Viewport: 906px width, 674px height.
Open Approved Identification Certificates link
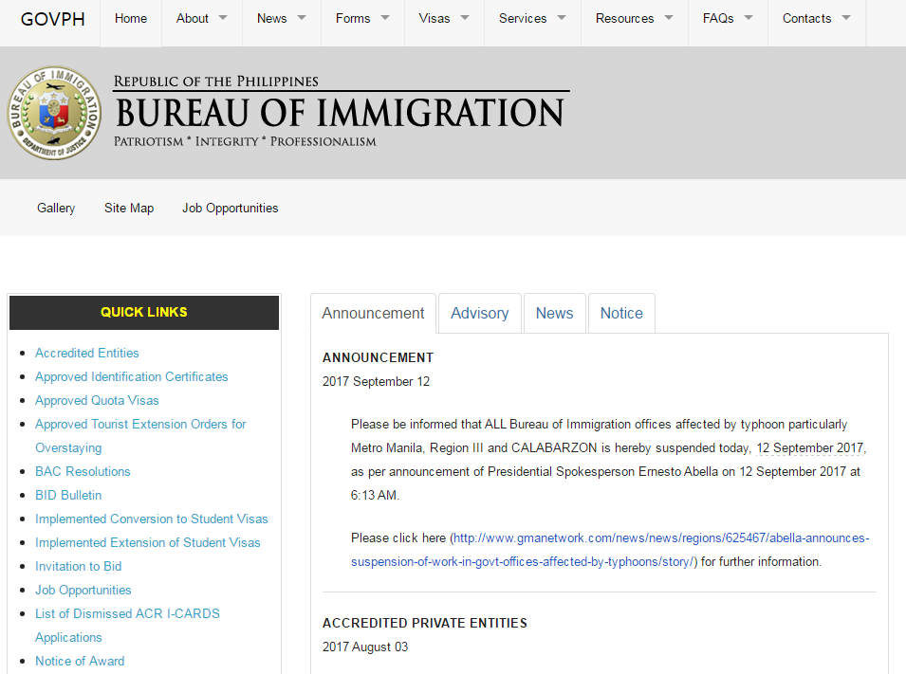[x=131, y=376]
